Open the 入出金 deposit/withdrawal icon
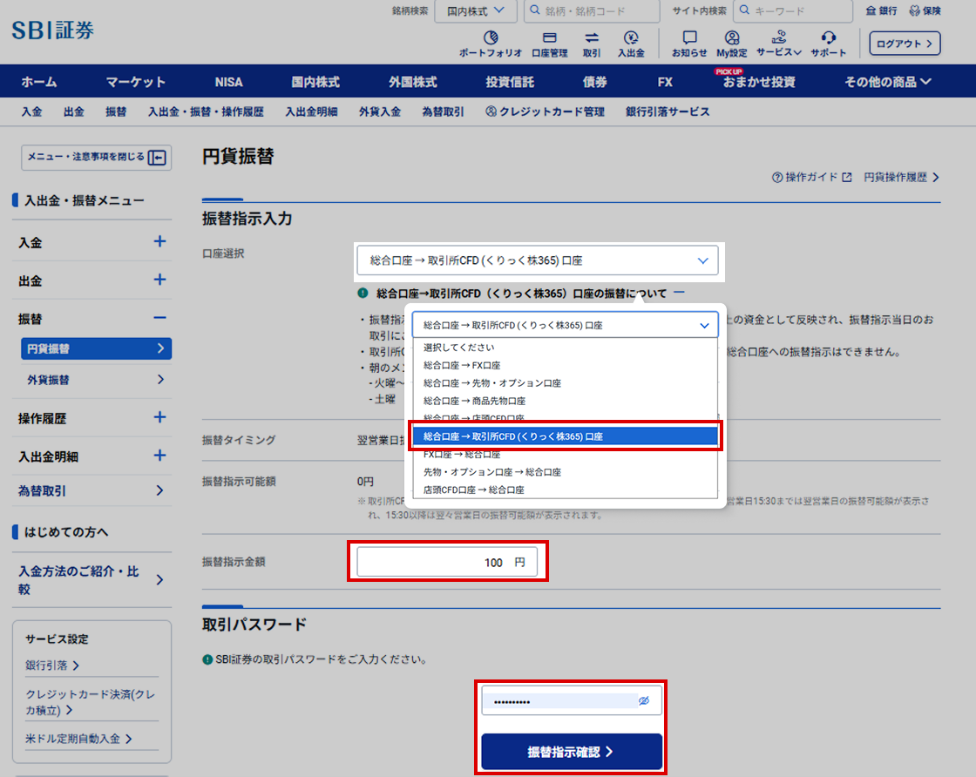 click(631, 44)
